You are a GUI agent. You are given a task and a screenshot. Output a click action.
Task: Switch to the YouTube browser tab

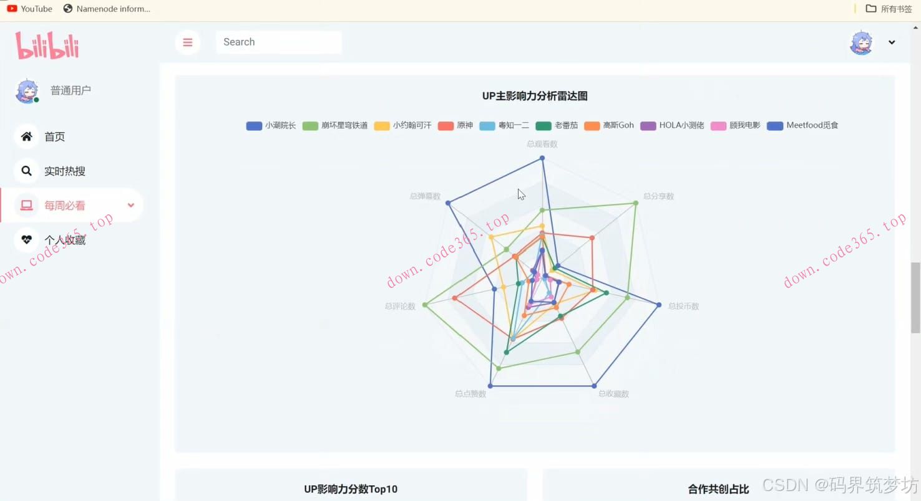29,9
